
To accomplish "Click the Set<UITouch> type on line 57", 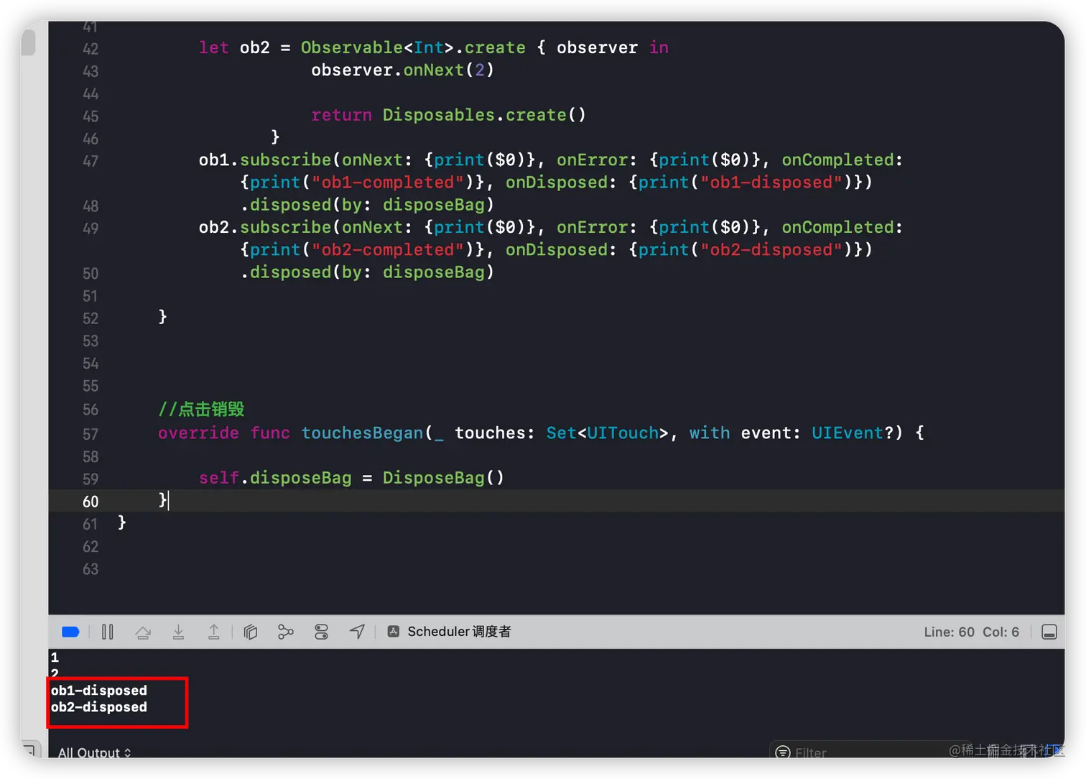I will 608,433.
